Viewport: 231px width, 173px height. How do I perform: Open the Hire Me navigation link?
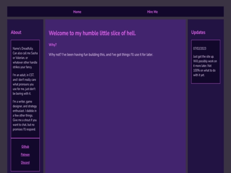tap(152, 12)
